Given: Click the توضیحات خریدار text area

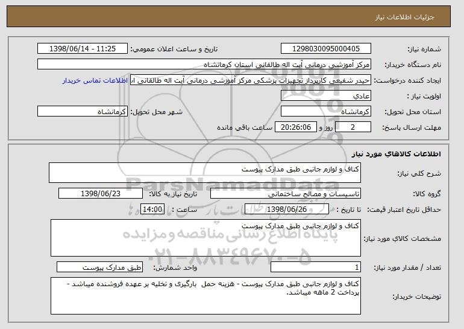Looking at the screenshot, I should coord(205,296).
